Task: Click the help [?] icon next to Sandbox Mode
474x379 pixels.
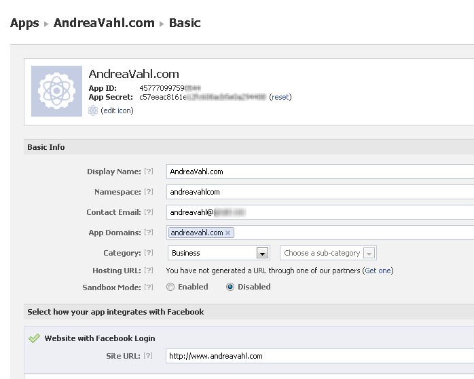Action: click(149, 287)
